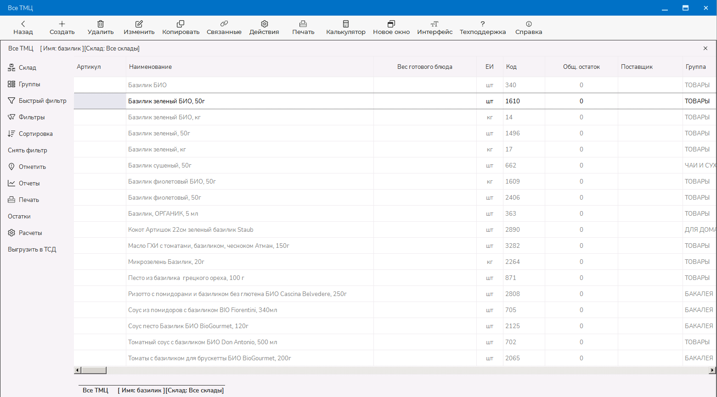Open the Действия gear menu
This screenshot has width=717, height=397.
pos(264,28)
